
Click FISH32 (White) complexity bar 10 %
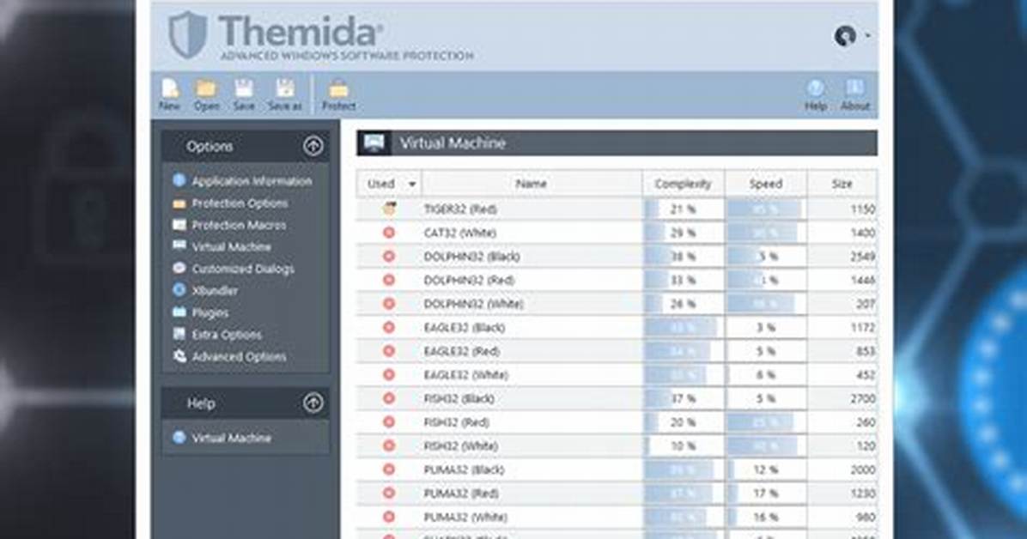(684, 446)
